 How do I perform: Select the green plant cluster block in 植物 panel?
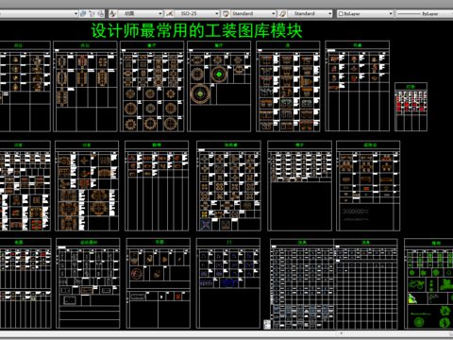pos(445,284)
